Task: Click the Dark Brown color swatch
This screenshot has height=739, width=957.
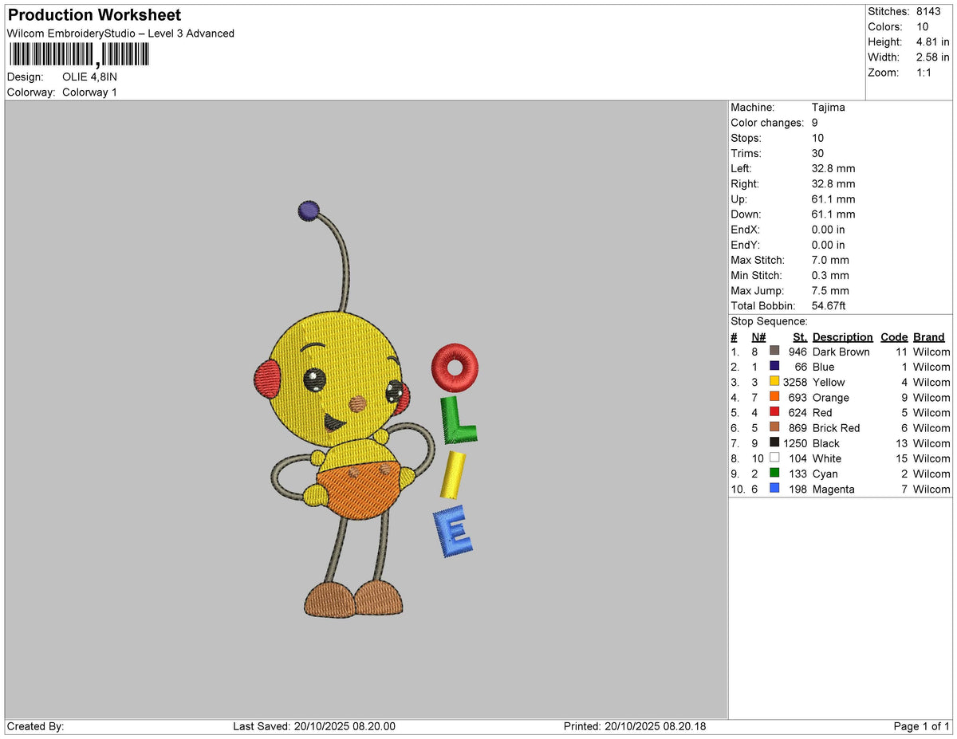Action: tap(774, 351)
